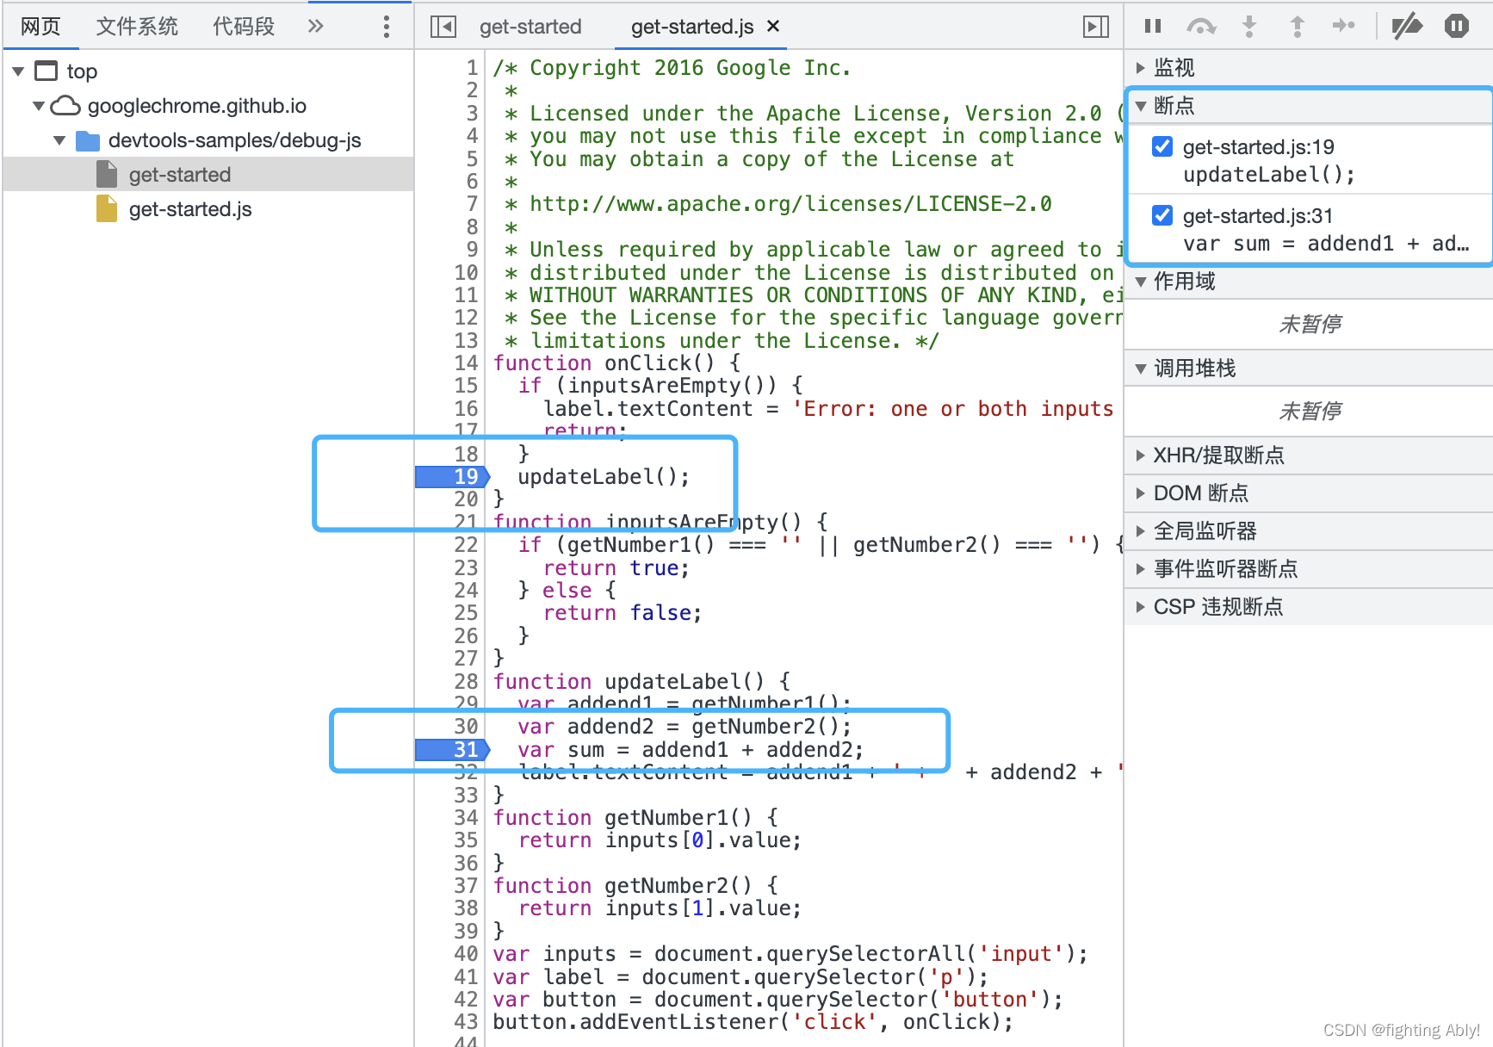Click function getNumber2() on line 37
The image size is (1493, 1047).
pyautogui.click(x=635, y=886)
